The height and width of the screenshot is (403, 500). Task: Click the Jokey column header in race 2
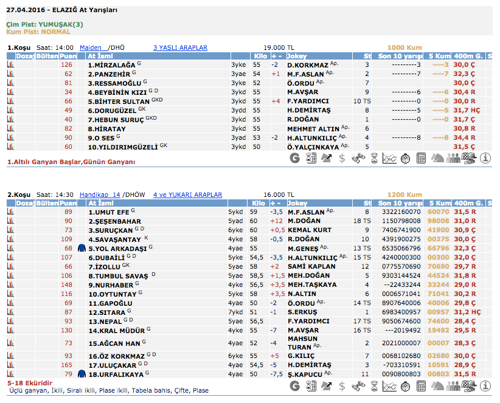point(297,203)
